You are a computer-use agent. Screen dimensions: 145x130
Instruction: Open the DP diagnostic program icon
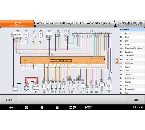click(x=72, y=107)
